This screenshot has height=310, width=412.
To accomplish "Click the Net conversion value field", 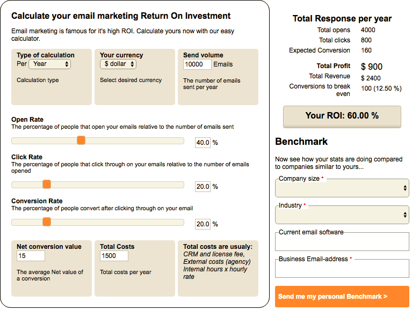I will point(31,256).
